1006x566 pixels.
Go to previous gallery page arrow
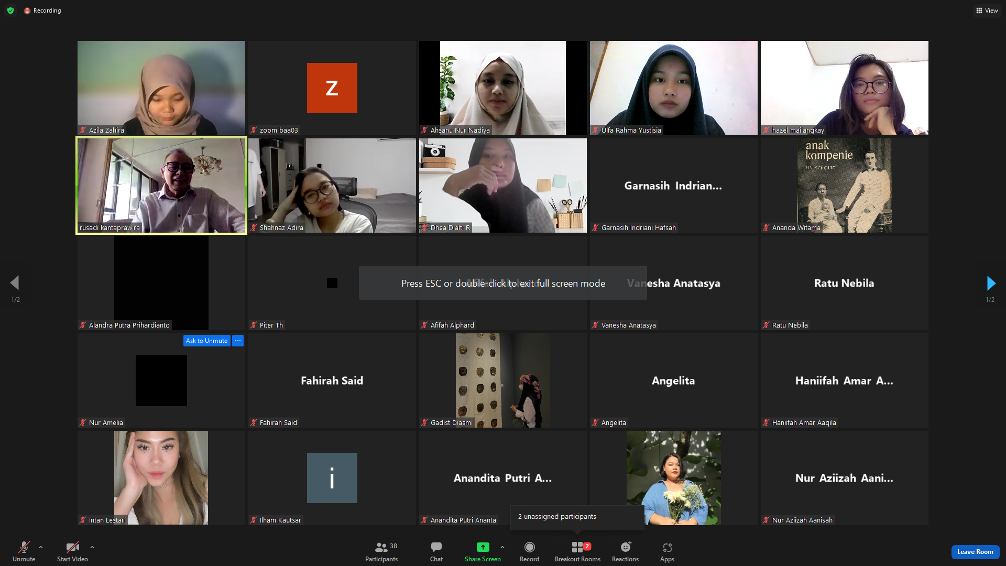click(x=15, y=283)
